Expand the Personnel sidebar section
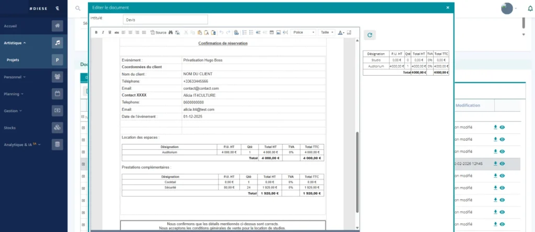 click(14, 77)
